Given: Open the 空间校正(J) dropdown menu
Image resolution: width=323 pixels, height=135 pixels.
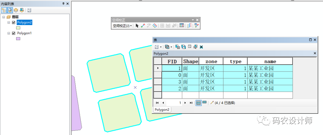Looking at the screenshot, I should (x=122, y=26).
